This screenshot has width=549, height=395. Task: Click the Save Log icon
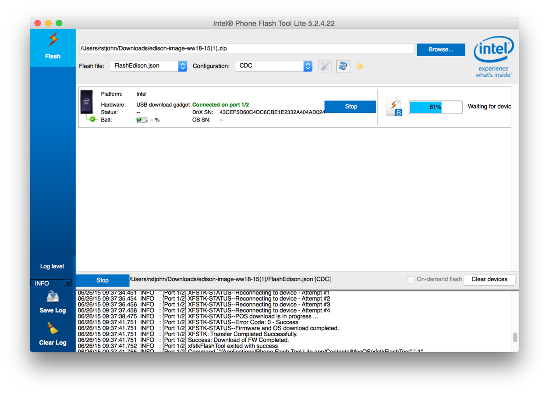[x=53, y=297]
